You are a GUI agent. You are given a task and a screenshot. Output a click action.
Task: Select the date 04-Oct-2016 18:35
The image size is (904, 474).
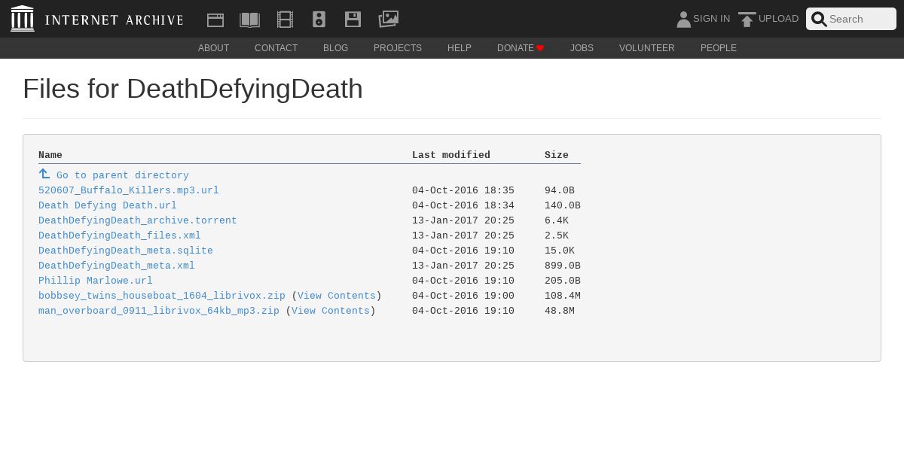(x=463, y=190)
